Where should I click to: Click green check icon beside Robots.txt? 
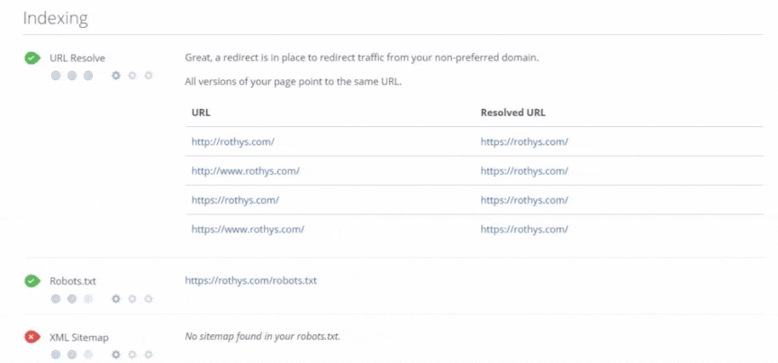click(32, 281)
